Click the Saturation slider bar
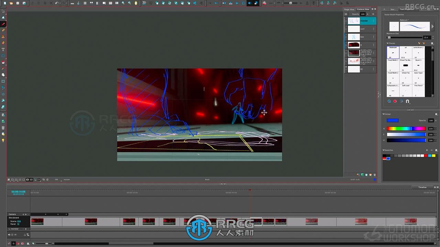The image size is (440, 247). click(406, 134)
